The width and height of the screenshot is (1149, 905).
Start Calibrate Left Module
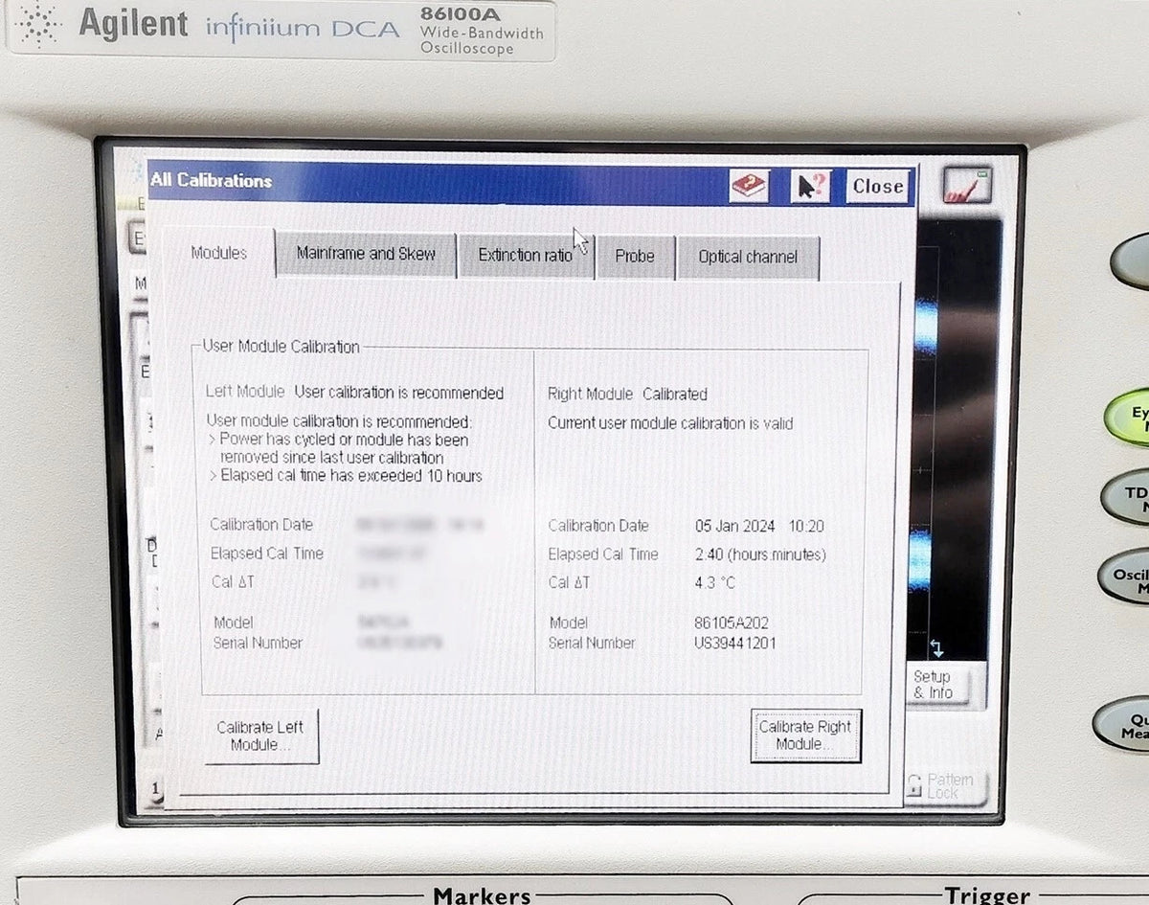click(260, 736)
